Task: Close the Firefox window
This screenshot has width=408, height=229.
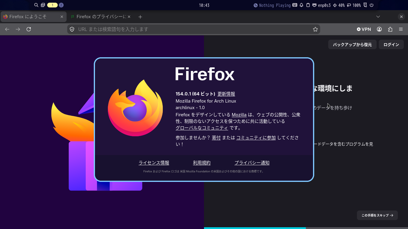Action: (x=402, y=17)
